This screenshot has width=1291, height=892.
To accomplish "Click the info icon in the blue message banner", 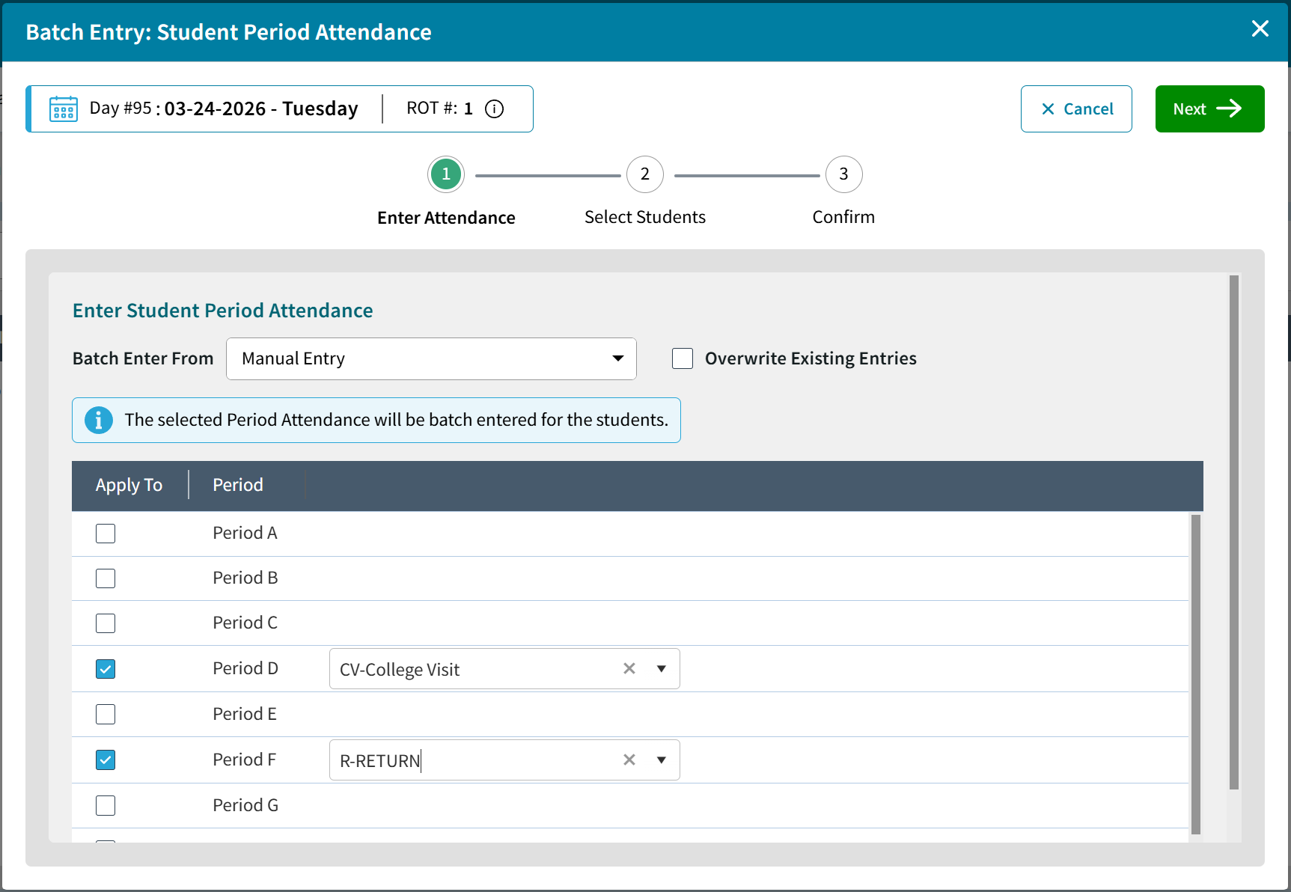I will (x=98, y=420).
